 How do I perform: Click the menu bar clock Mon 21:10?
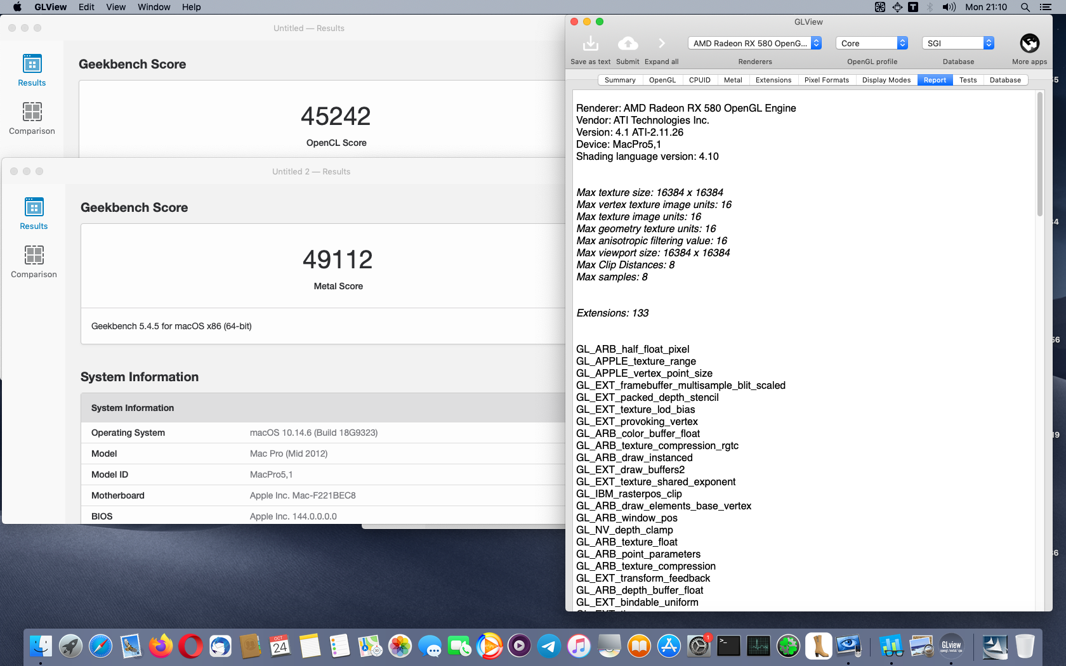(x=986, y=7)
